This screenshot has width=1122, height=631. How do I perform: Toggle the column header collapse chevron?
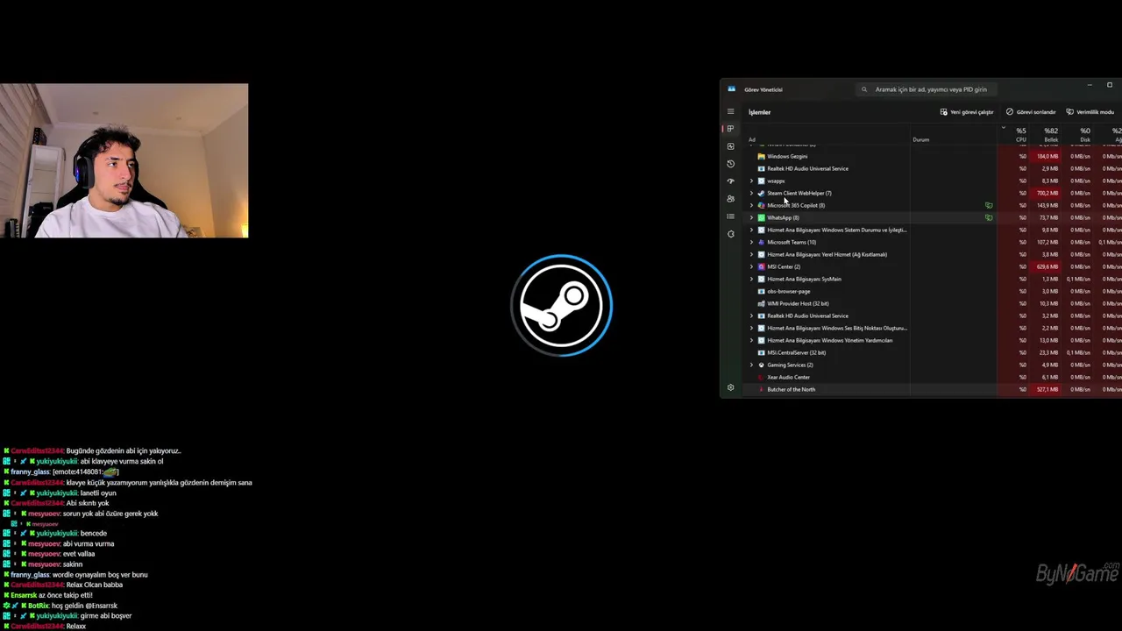[1003, 128]
